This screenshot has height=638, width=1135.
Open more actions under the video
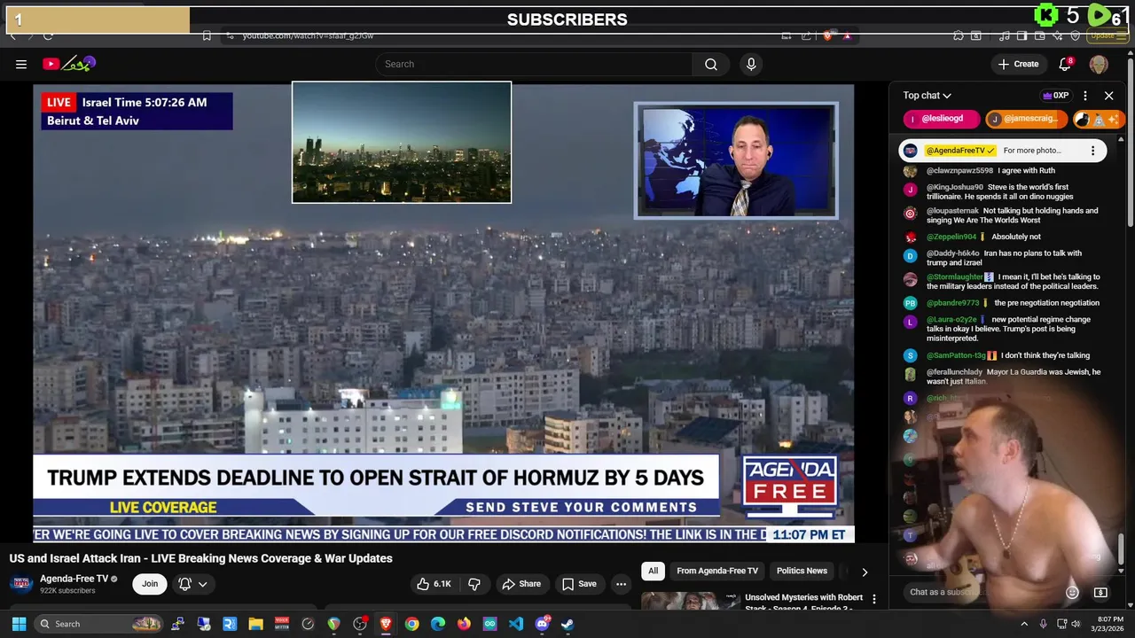click(x=621, y=584)
